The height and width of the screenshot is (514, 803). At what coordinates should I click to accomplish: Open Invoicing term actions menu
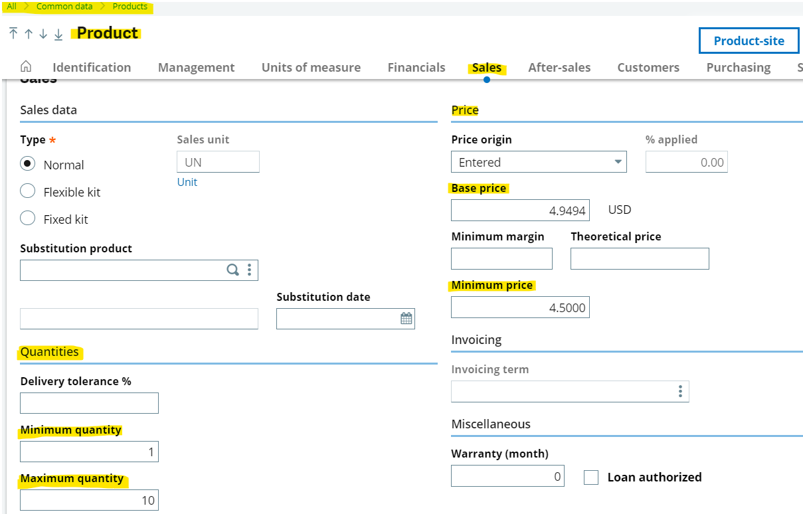coord(680,391)
